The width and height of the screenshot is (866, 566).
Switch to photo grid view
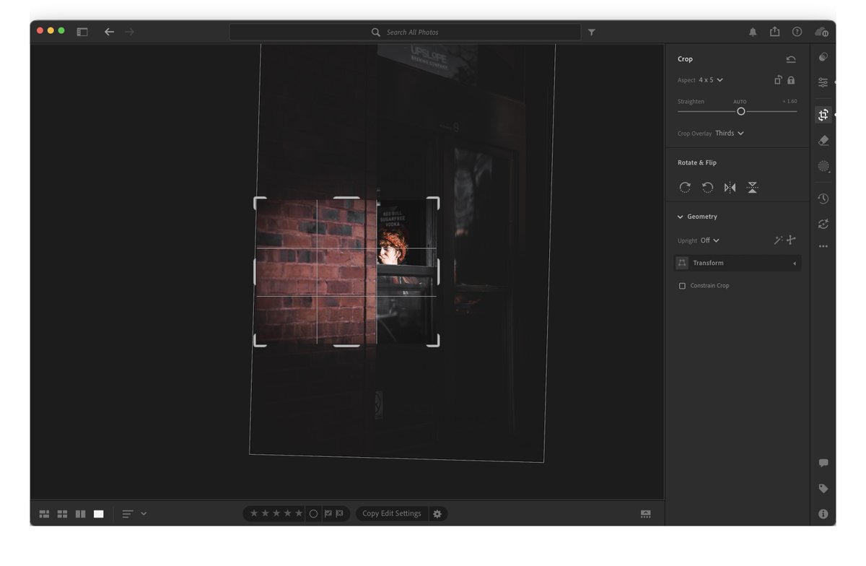point(44,514)
